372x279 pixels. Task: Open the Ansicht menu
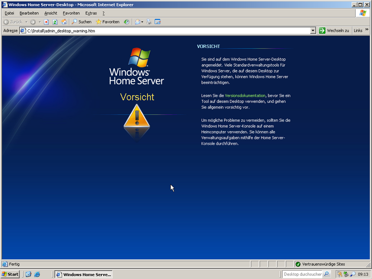[x=51, y=13]
